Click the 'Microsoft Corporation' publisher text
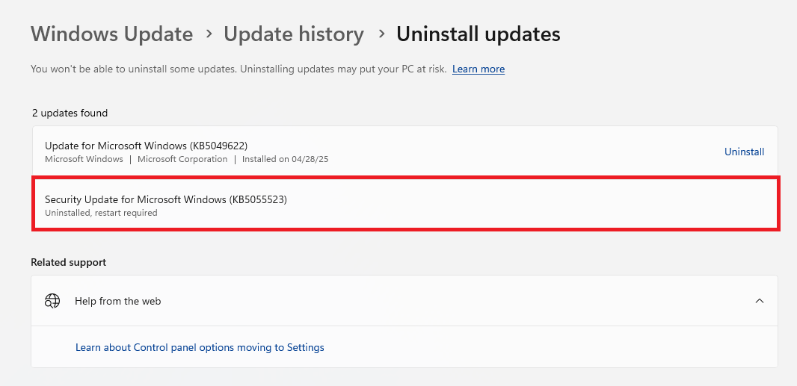This screenshot has height=386, width=797. coord(182,159)
